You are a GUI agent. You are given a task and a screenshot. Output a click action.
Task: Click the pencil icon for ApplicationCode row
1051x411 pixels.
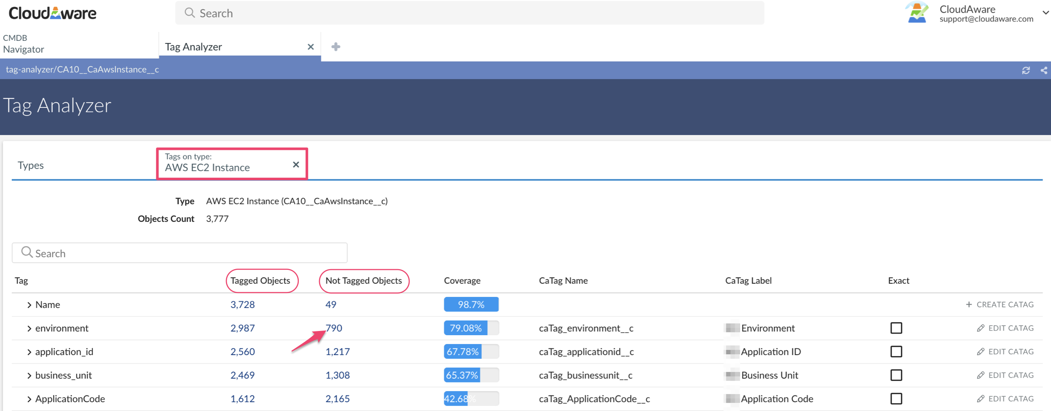(x=981, y=399)
